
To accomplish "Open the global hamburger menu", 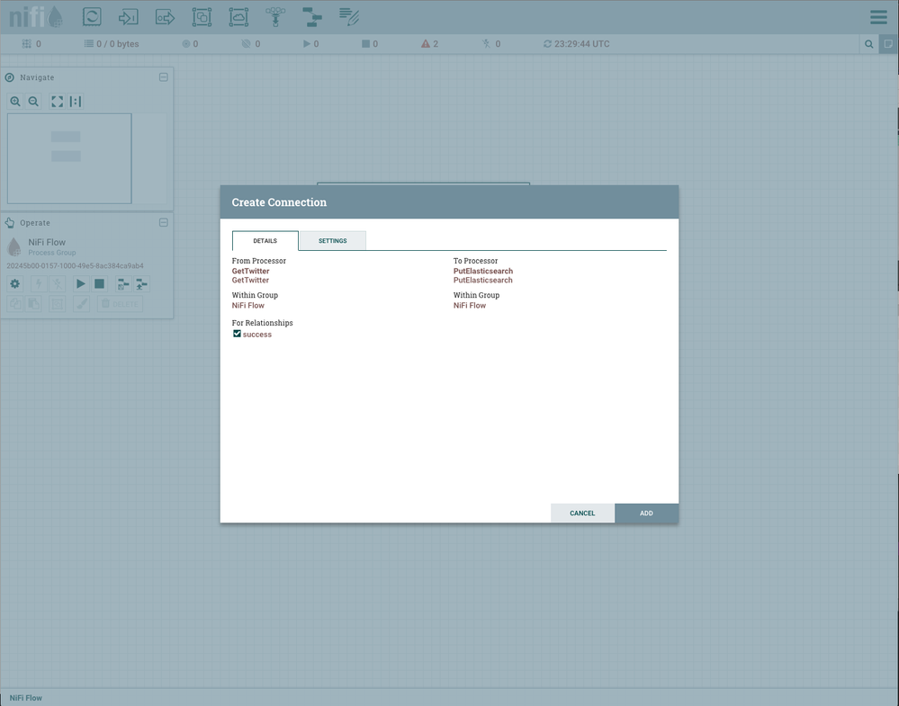I will point(878,16).
